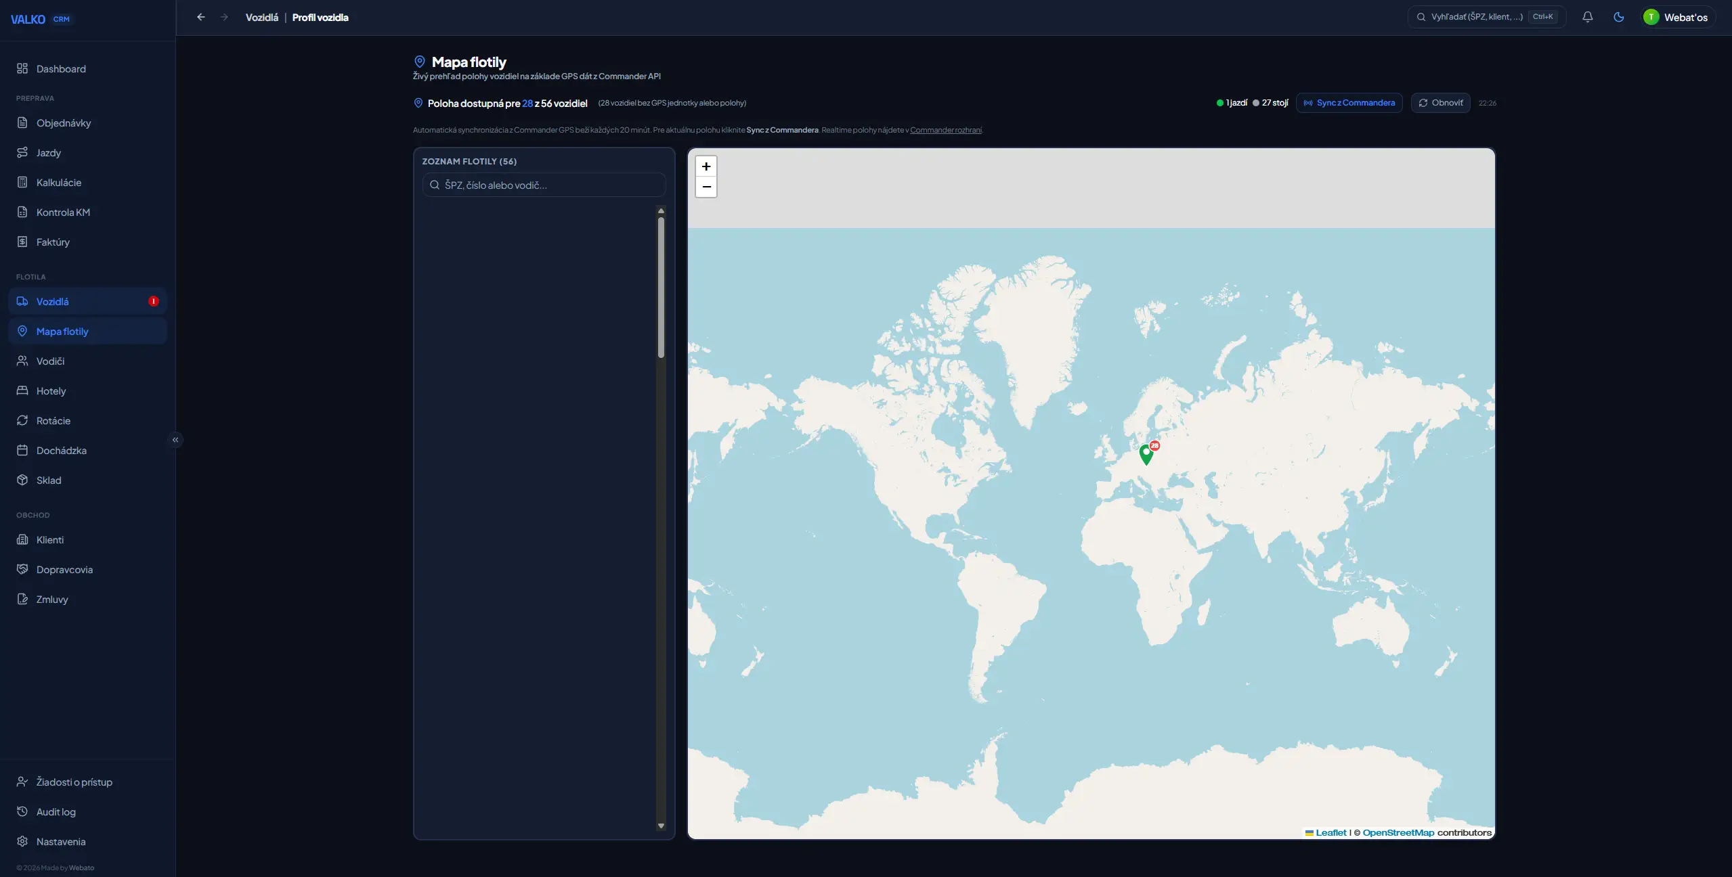This screenshot has width=1732, height=877.
Task: Click the green T user avatar
Action: pyautogui.click(x=1651, y=17)
